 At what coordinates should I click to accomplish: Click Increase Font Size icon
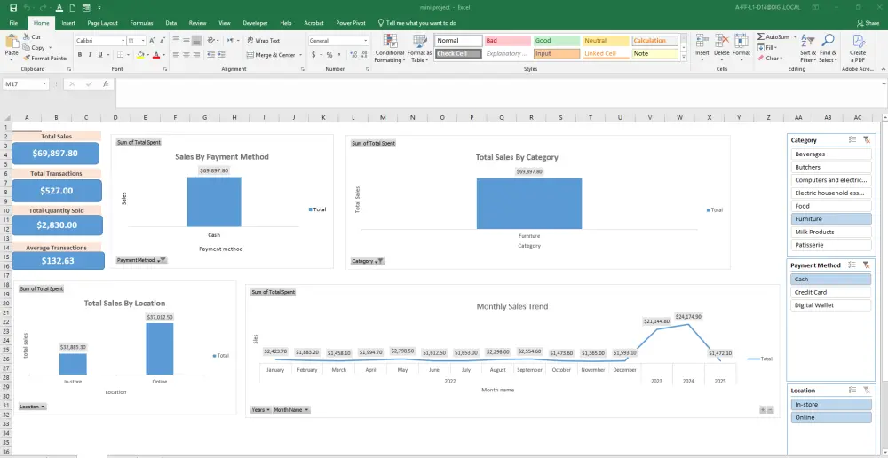pyautogui.click(x=152, y=41)
